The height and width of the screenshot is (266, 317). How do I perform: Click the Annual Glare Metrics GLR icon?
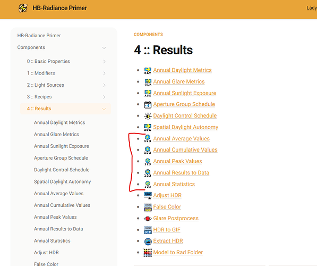148,82
